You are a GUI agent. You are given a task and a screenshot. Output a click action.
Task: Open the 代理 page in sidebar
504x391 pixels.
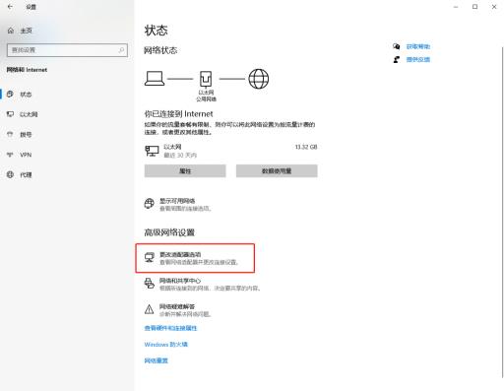click(67, 174)
